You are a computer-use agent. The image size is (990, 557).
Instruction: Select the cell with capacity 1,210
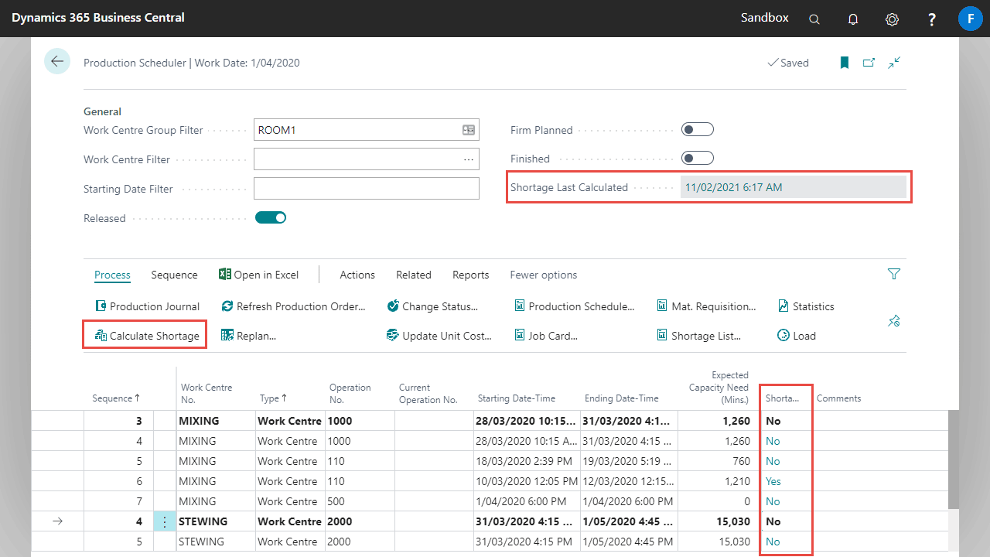(x=719, y=481)
